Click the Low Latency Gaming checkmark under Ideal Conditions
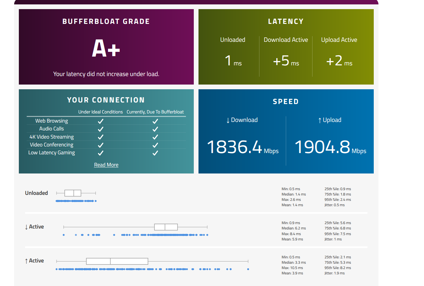 pos(101,153)
